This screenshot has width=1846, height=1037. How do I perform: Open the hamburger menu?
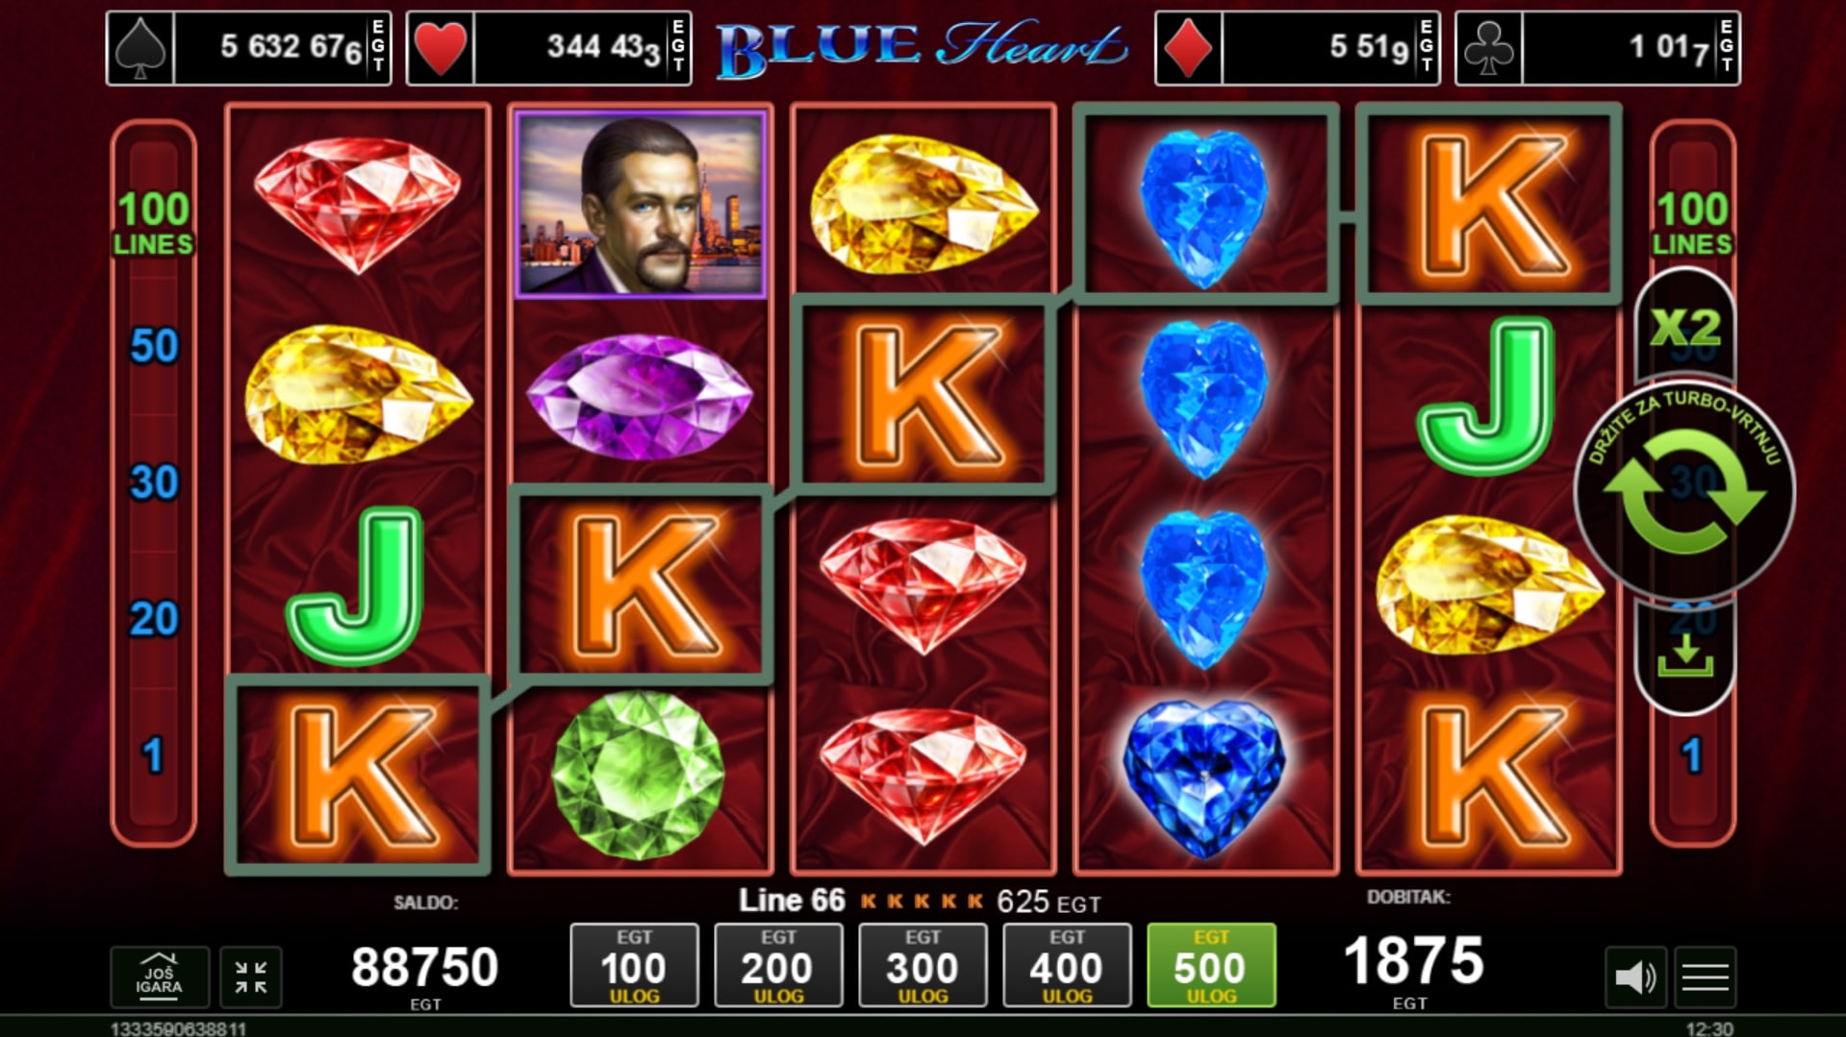1706,977
